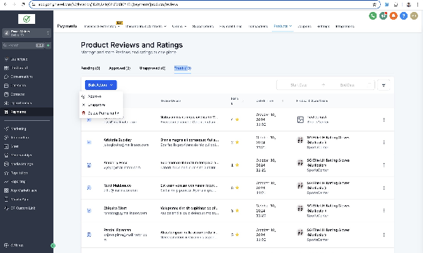
Task: Switch to the Unapproved (0) tab
Action: [x=152, y=68]
